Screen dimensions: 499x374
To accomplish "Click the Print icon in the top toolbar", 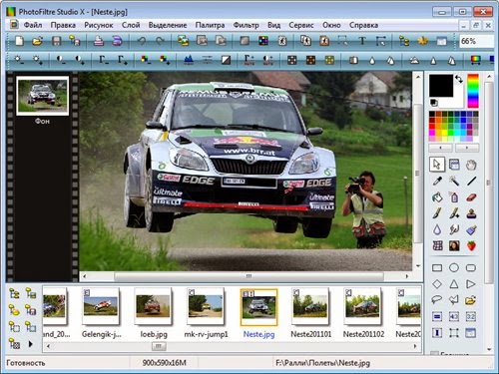I will pyautogui.click(x=99, y=41).
